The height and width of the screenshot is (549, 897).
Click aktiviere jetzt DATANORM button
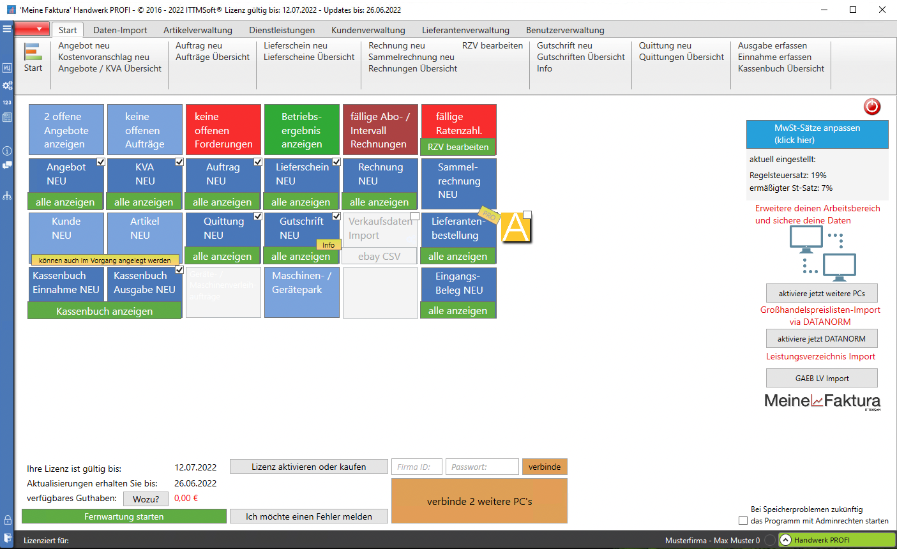point(822,338)
